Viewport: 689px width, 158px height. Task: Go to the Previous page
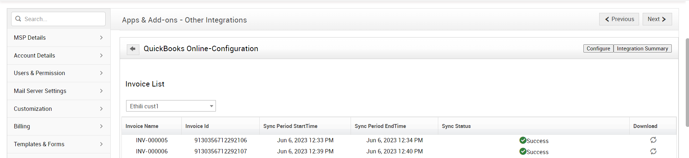coord(619,19)
